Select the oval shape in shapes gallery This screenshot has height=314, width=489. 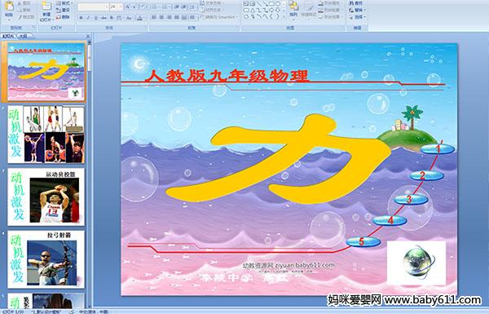coord(278,4)
